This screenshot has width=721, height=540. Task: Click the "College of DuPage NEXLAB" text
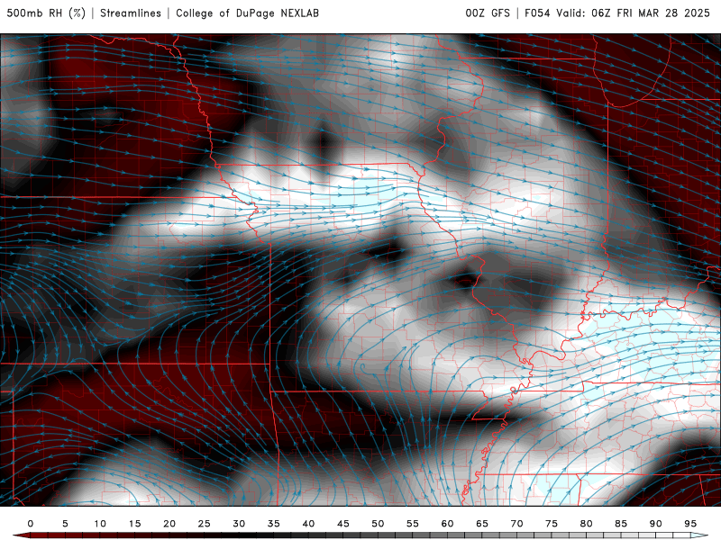tap(247, 13)
